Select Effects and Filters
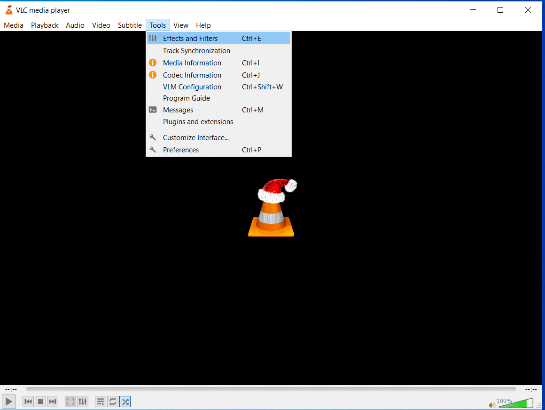 coord(190,38)
